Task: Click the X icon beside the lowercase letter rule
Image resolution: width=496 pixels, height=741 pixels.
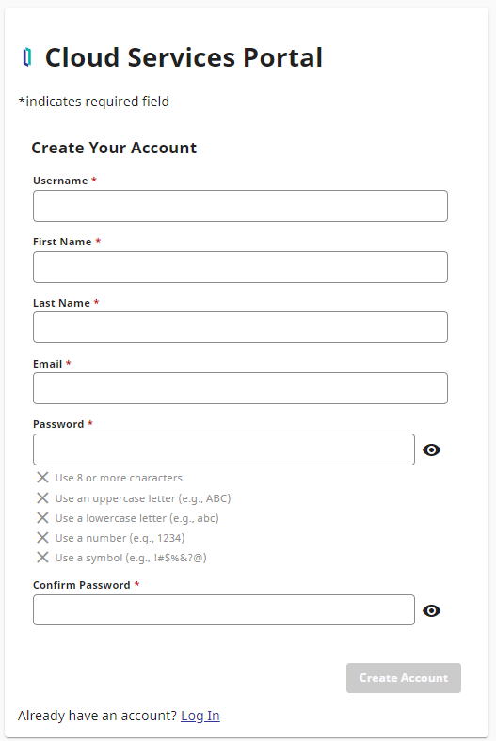Action: (42, 517)
